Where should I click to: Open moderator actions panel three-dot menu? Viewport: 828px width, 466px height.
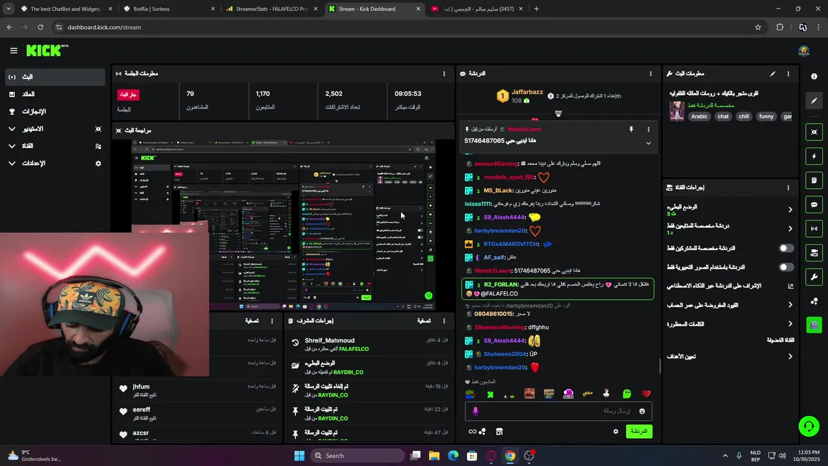pos(444,321)
